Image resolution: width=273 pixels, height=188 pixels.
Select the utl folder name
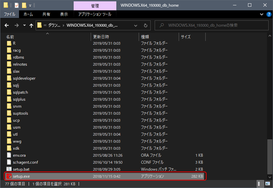tap(15, 134)
